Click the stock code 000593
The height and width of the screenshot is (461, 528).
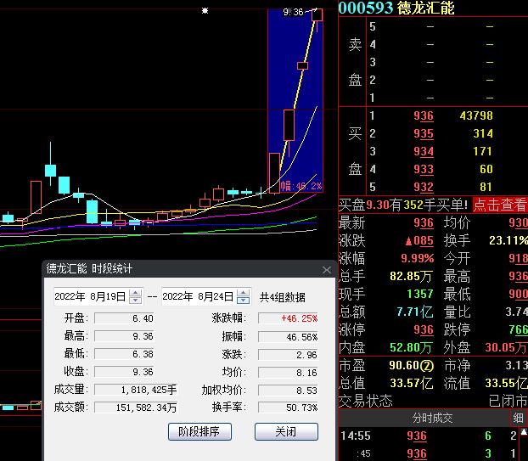(x=366, y=8)
